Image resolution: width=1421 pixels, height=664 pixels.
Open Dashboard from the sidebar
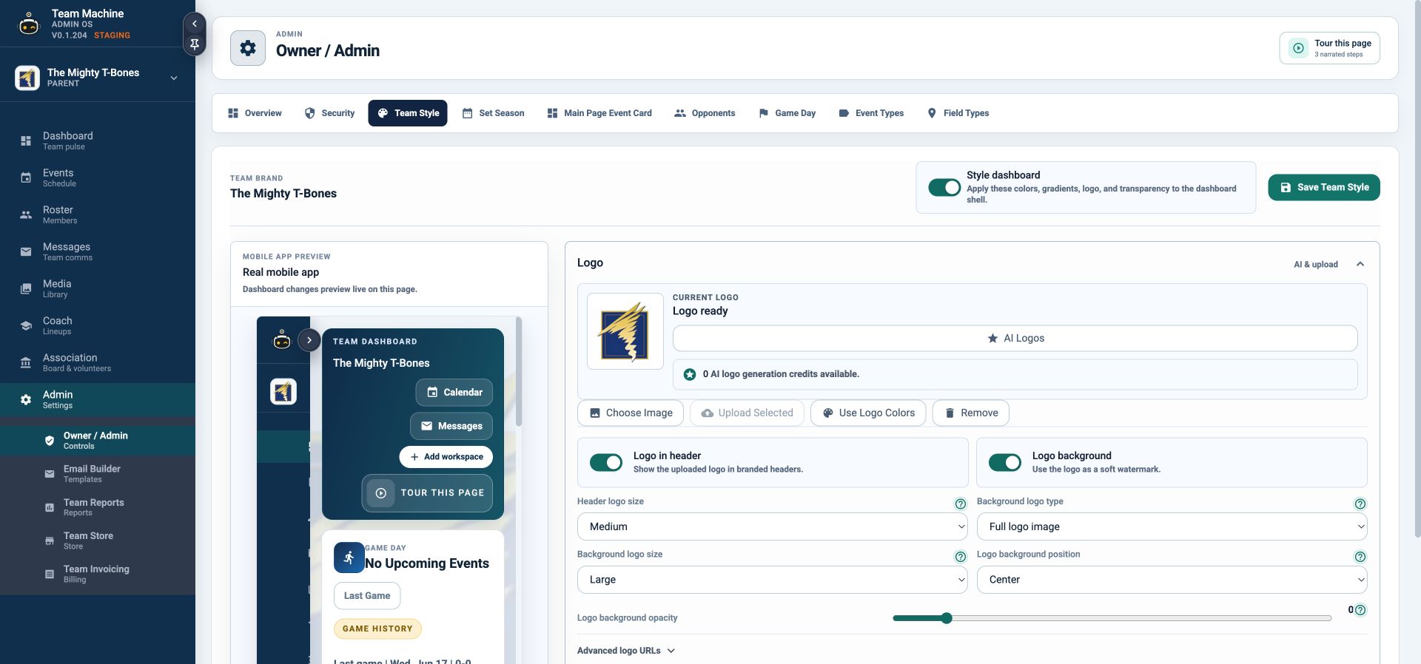pyautogui.click(x=98, y=140)
